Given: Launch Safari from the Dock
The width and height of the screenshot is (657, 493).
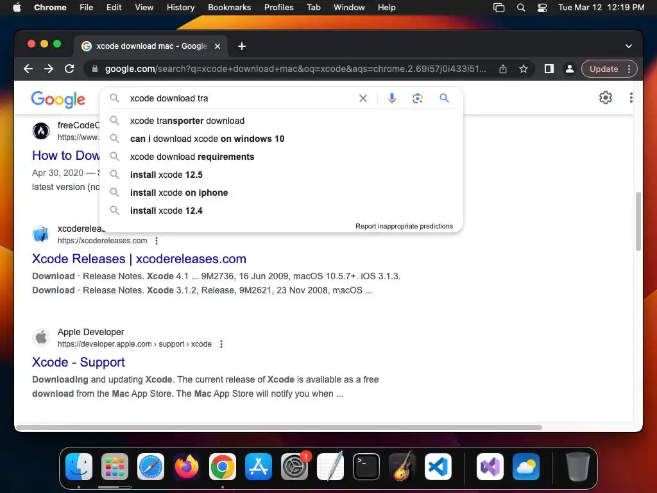Looking at the screenshot, I should click(x=151, y=467).
